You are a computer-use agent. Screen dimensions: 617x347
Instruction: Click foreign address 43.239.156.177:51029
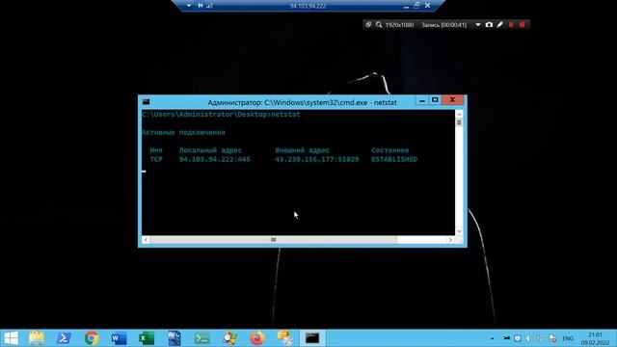pos(317,159)
